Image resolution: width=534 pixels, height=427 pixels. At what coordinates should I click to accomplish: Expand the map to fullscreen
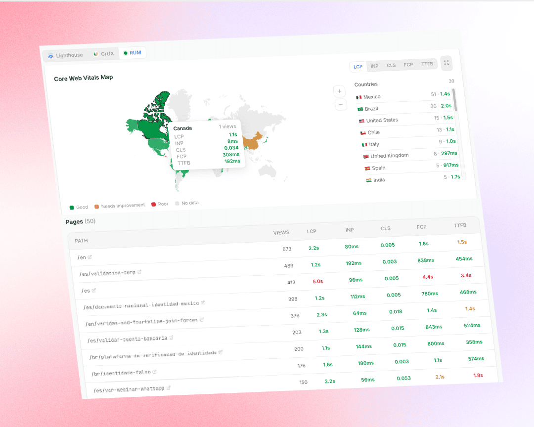pos(446,63)
